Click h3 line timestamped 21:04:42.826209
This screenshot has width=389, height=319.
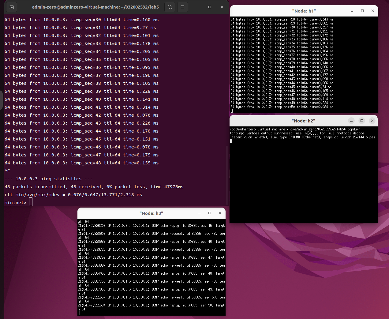(151, 226)
